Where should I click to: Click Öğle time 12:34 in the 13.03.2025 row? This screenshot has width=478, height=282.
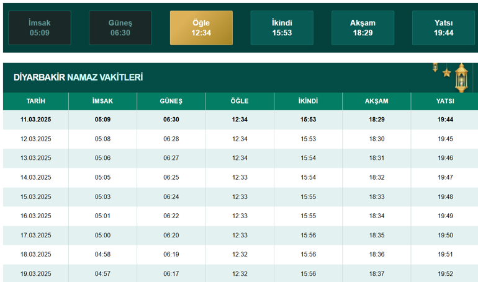click(240, 158)
